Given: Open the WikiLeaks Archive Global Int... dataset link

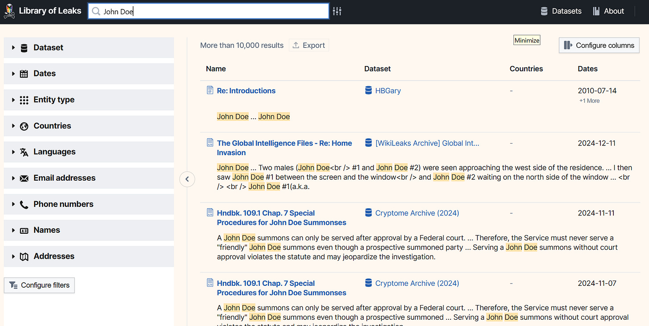Looking at the screenshot, I should tap(427, 143).
